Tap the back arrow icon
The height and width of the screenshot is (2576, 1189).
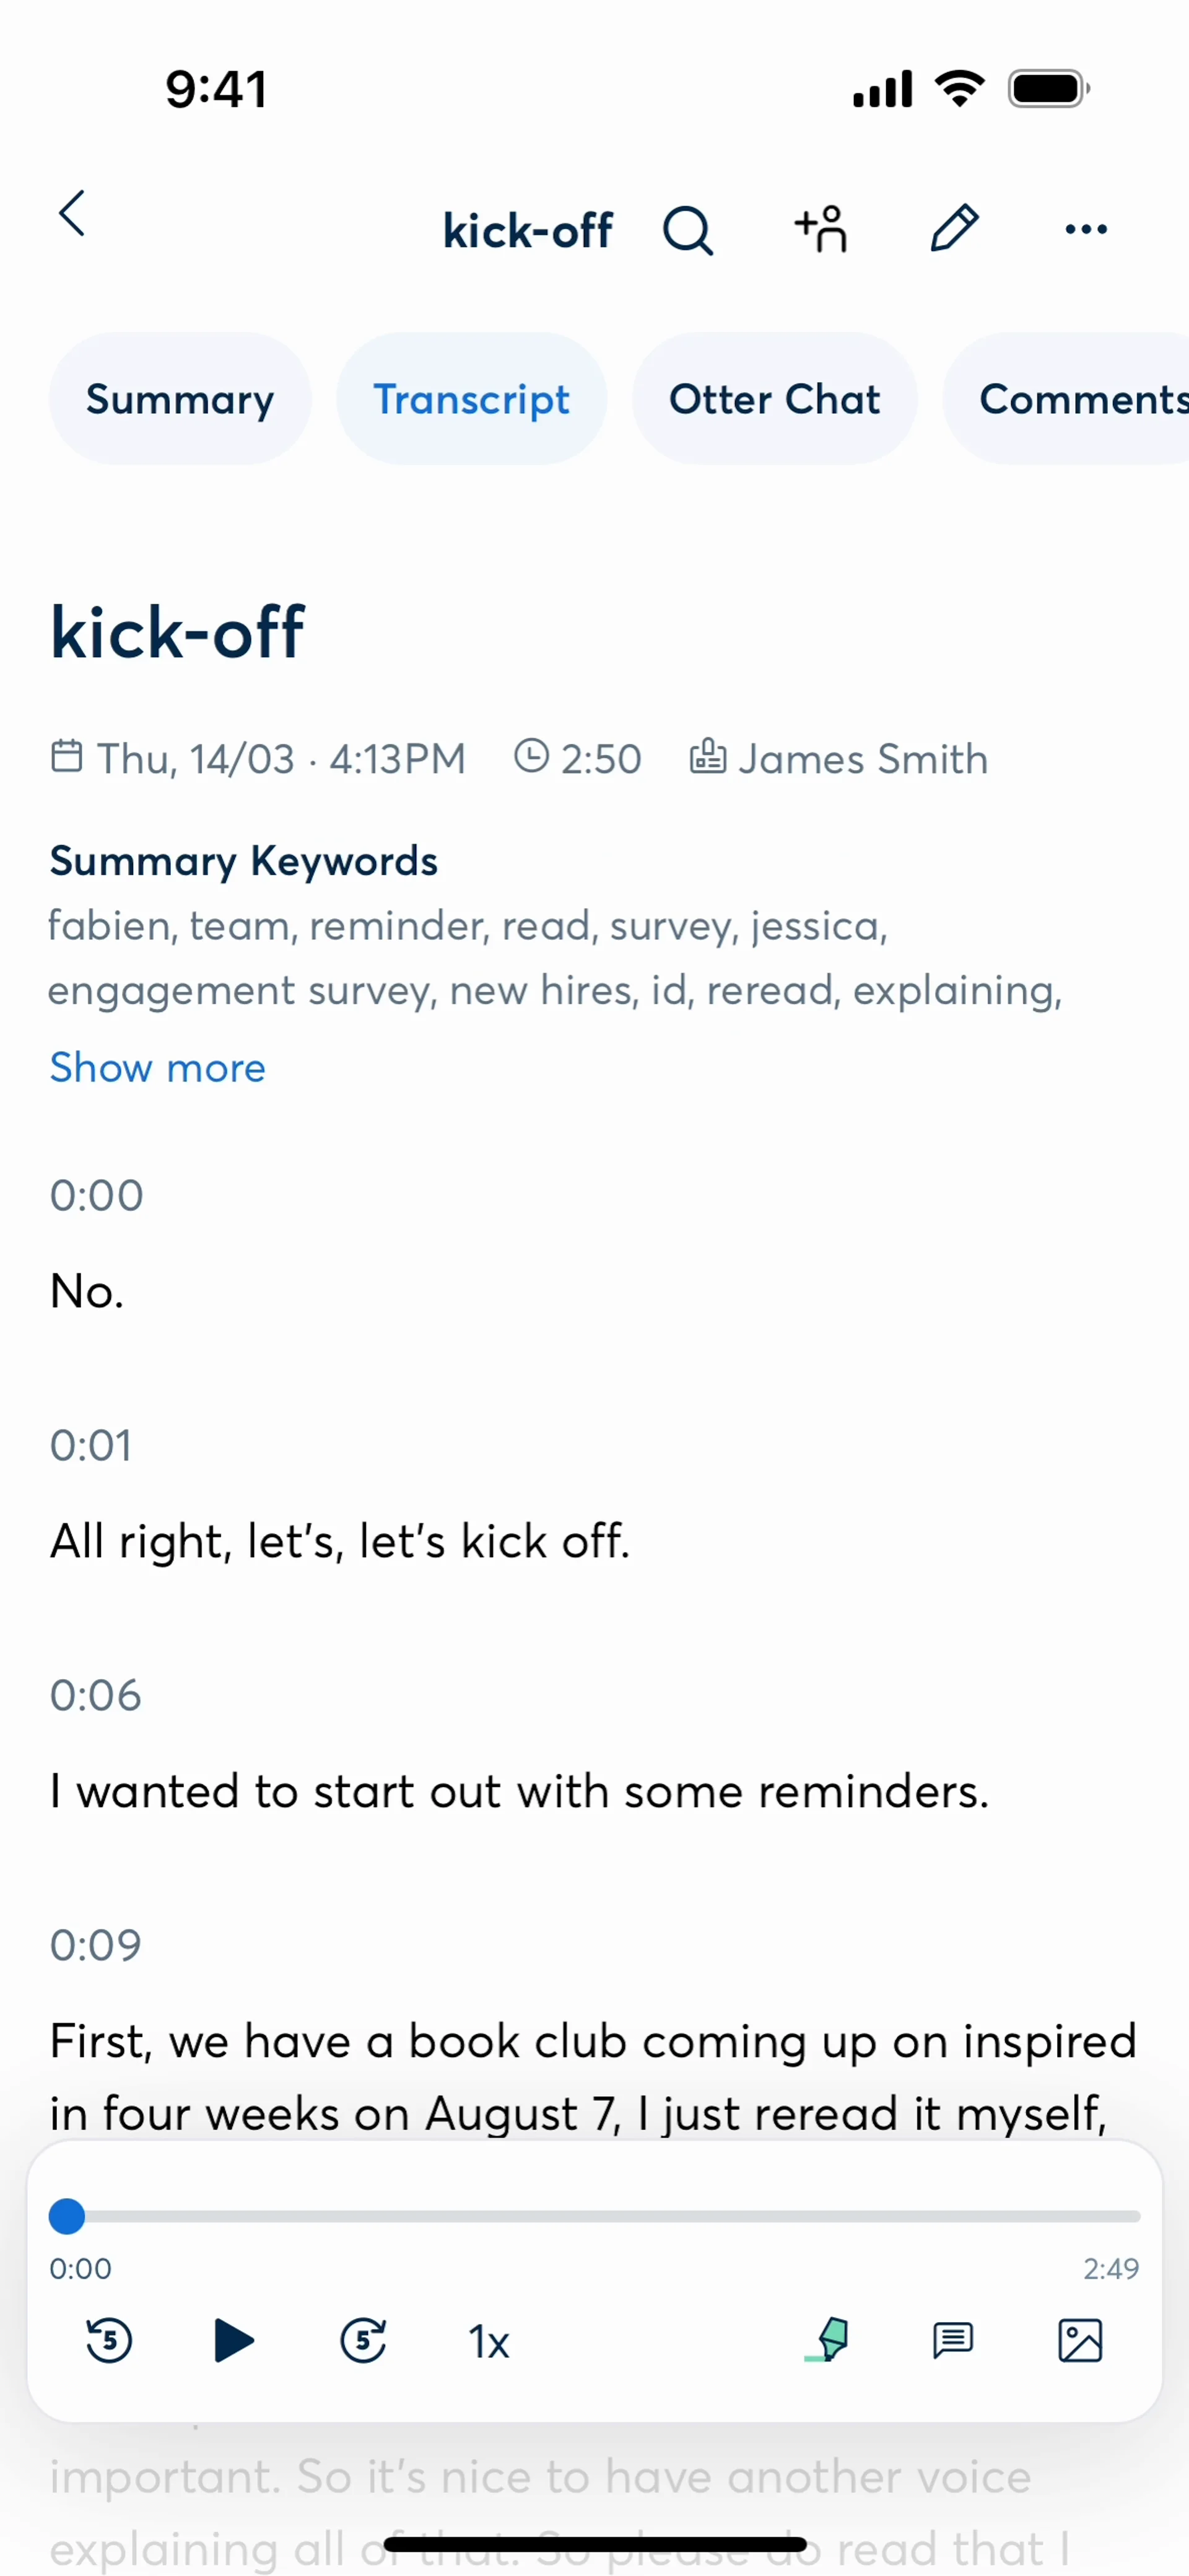(72, 214)
